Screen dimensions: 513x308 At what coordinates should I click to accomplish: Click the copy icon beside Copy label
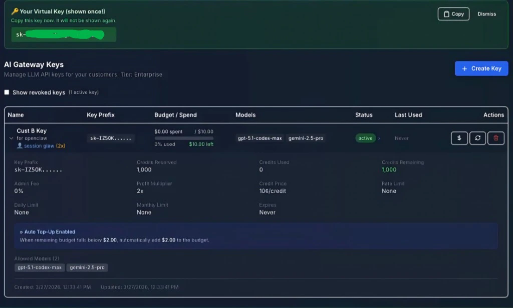(446, 14)
